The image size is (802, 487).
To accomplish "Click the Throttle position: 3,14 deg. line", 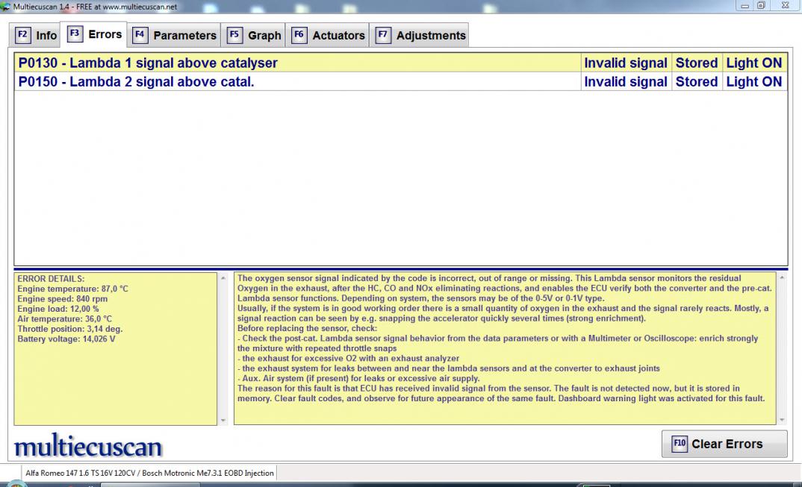I will 70,329.
